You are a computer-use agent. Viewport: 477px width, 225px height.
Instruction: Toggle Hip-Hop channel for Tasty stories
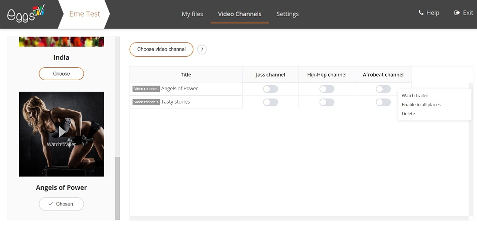(x=327, y=102)
